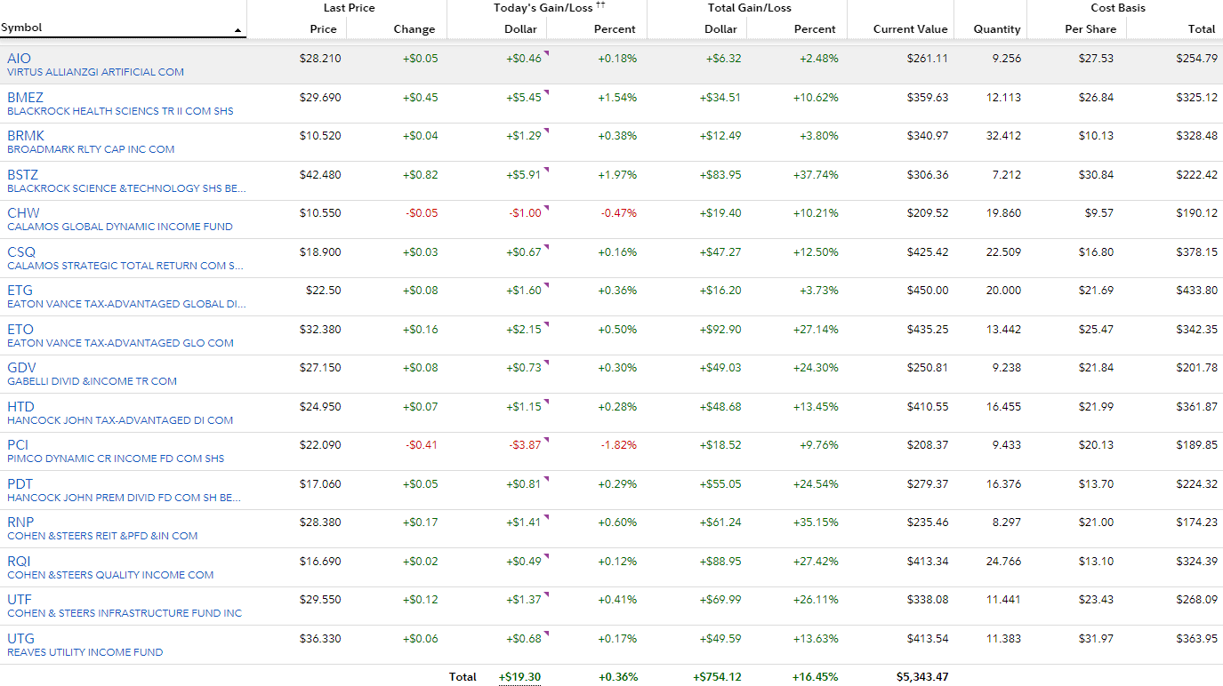Click the purple marker beside ETG's +$1.60
The height and width of the screenshot is (686, 1223).
tap(546, 285)
